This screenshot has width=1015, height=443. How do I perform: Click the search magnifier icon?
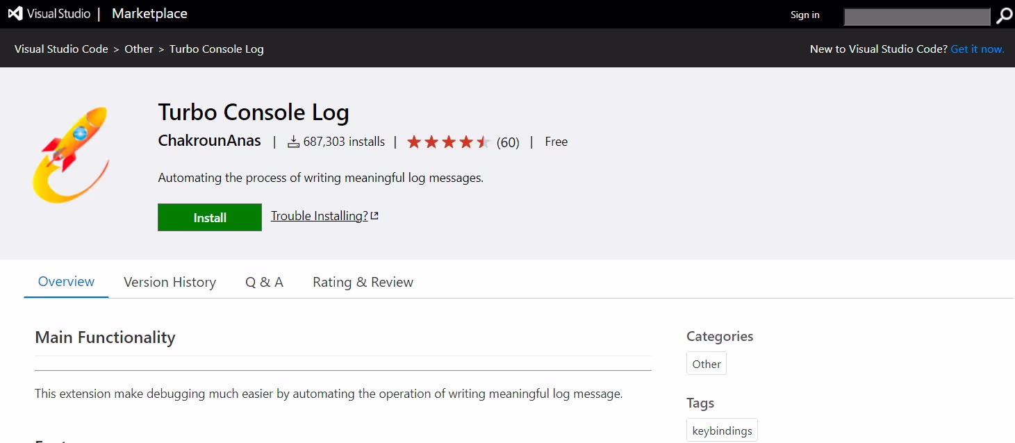(x=1004, y=15)
